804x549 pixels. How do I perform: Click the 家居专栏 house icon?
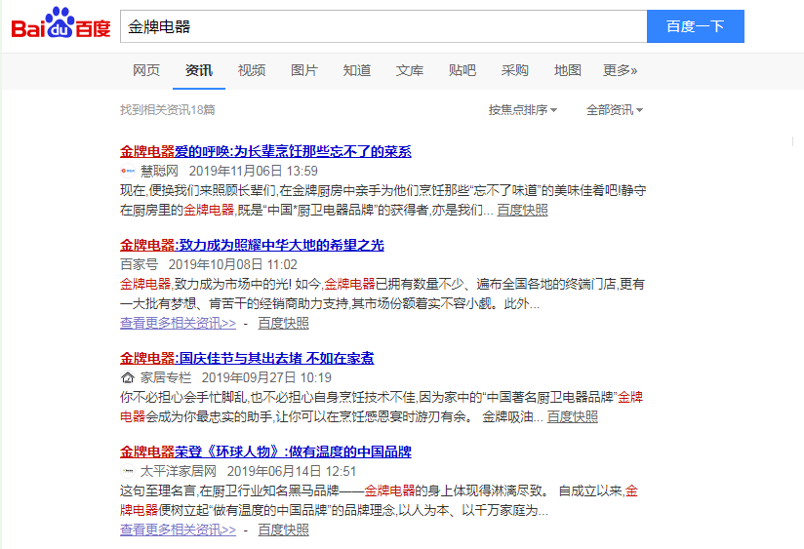pos(128,377)
